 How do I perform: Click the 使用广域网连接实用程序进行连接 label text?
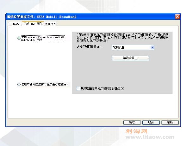click(x=44, y=84)
